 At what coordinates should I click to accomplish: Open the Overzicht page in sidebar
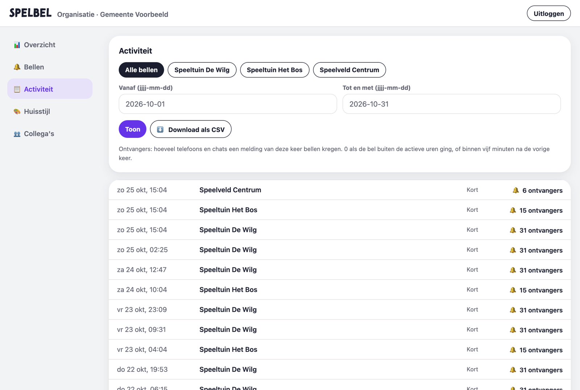click(x=50, y=45)
